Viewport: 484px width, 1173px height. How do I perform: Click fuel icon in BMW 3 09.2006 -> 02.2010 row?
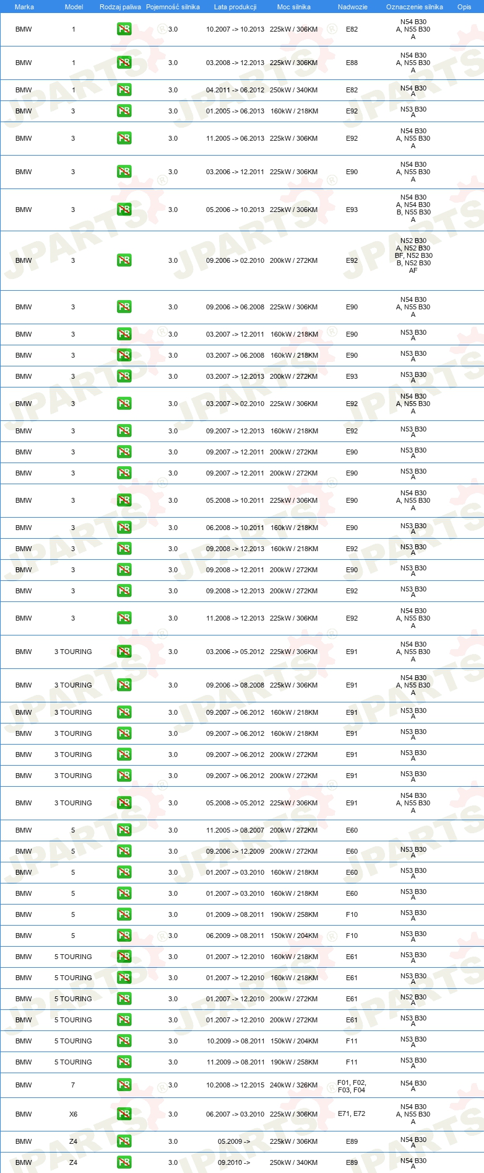coord(124,260)
